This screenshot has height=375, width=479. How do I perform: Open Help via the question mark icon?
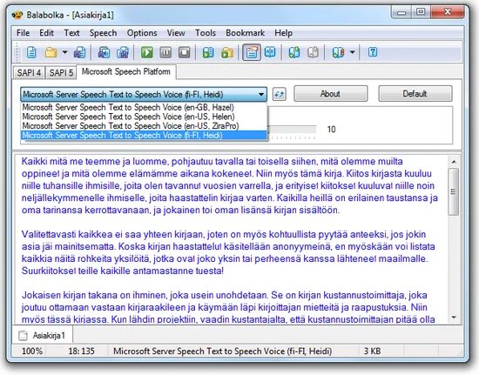373,52
